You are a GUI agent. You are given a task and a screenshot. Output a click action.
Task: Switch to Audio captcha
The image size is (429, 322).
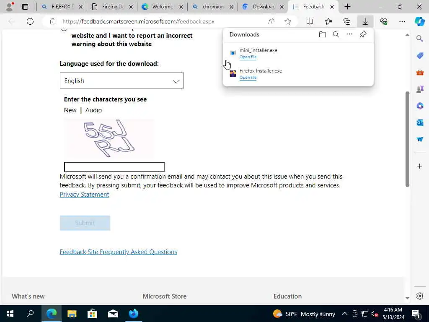(x=93, y=110)
